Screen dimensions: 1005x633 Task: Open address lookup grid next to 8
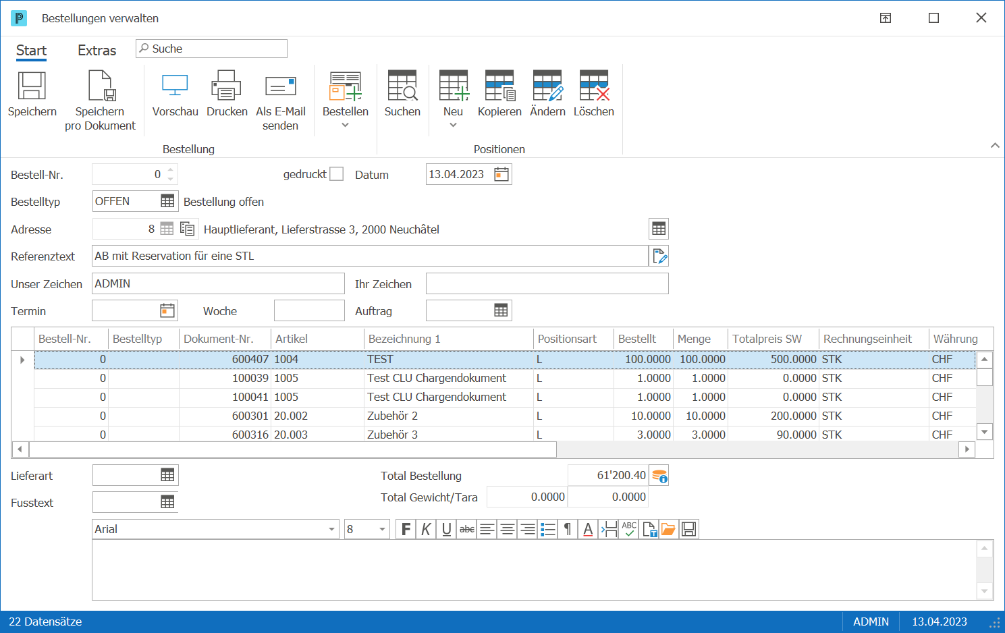[x=167, y=229]
